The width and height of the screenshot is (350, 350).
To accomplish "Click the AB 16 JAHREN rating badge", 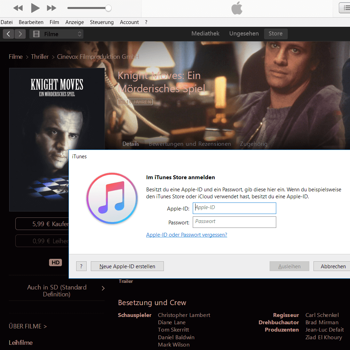I will [x=135, y=102].
